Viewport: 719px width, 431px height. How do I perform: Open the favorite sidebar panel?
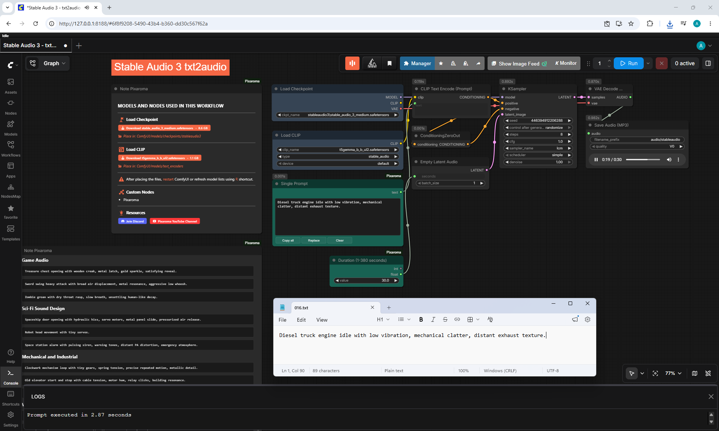click(11, 212)
